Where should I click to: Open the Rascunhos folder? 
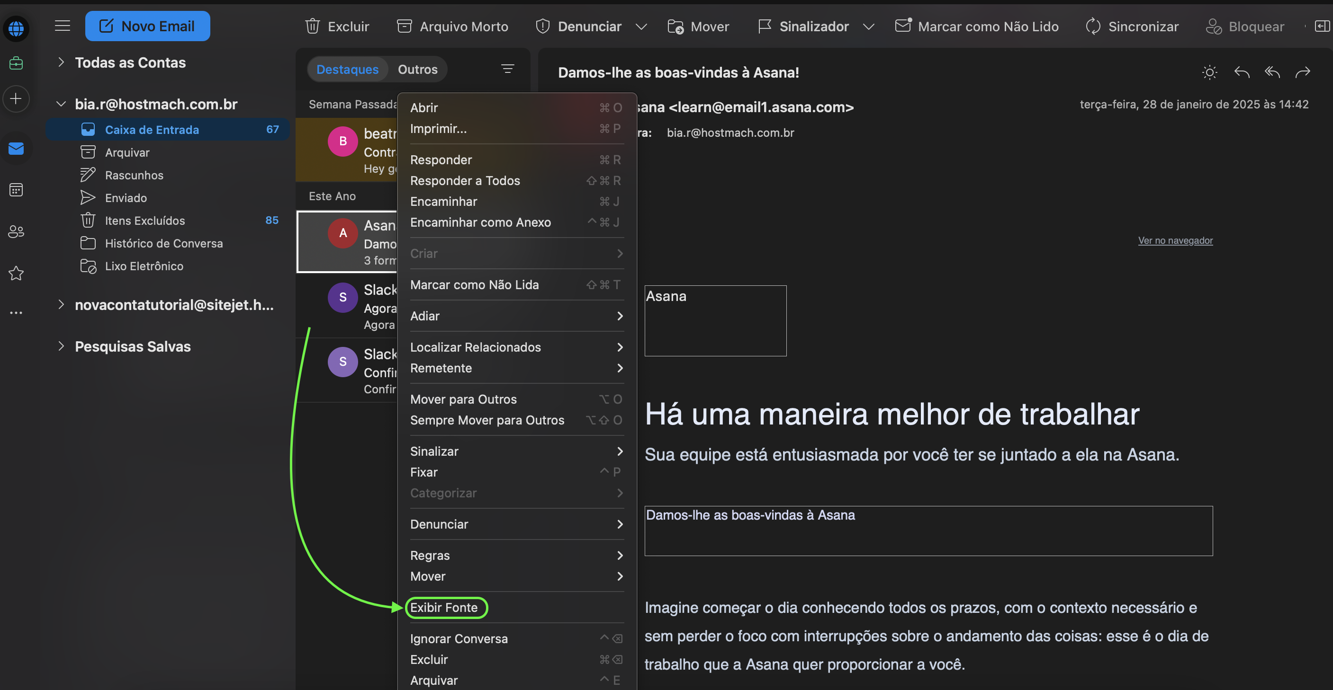click(x=168, y=175)
